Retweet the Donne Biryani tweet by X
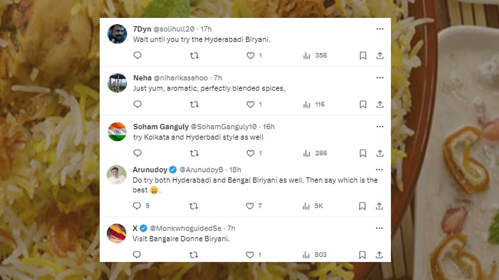This screenshot has width=499, height=280. pyautogui.click(x=194, y=255)
